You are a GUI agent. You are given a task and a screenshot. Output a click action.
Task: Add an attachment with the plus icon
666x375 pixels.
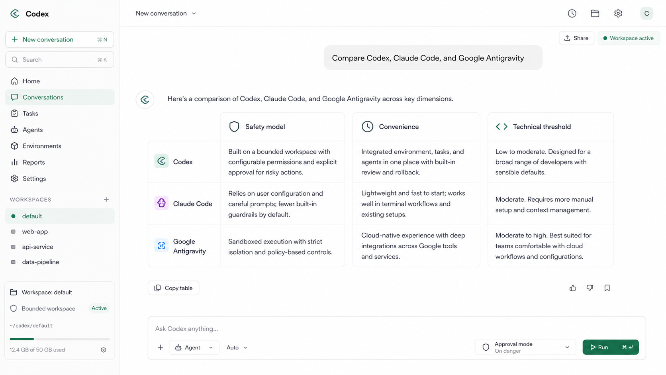(x=161, y=348)
